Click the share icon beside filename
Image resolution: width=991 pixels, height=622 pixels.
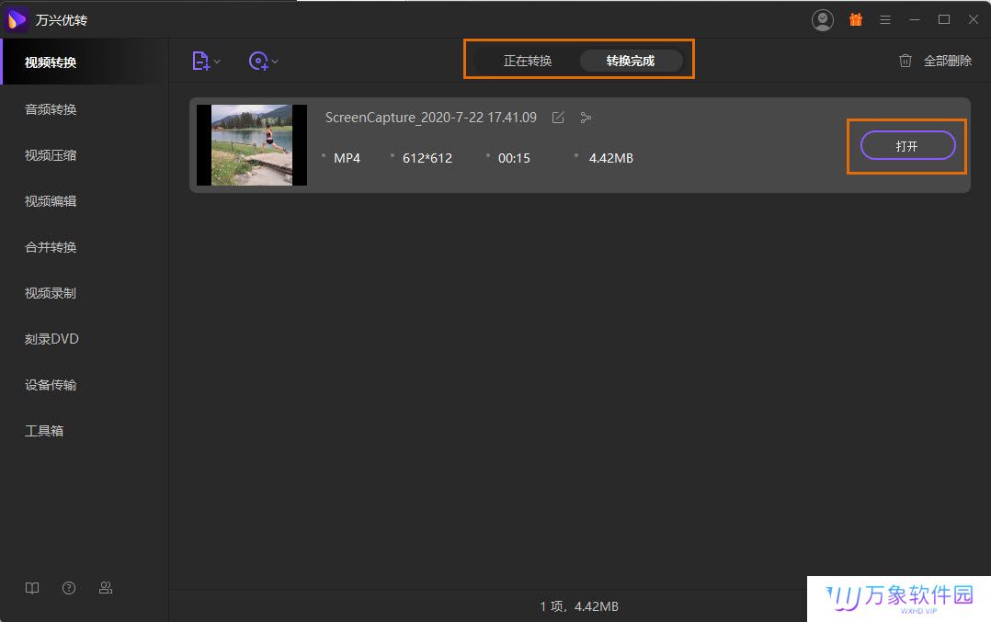(x=586, y=118)
